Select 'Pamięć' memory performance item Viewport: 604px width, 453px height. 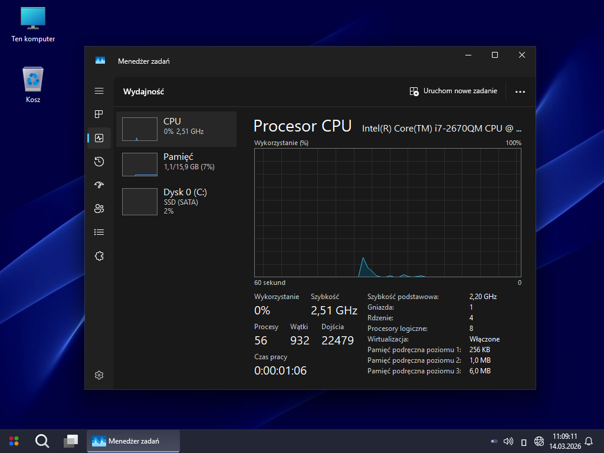(176, 165)
